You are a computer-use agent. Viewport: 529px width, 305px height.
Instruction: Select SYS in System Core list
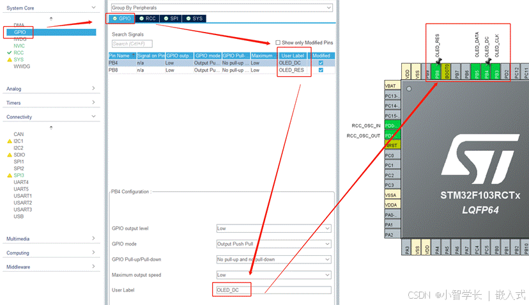click(x=19, y=59)
